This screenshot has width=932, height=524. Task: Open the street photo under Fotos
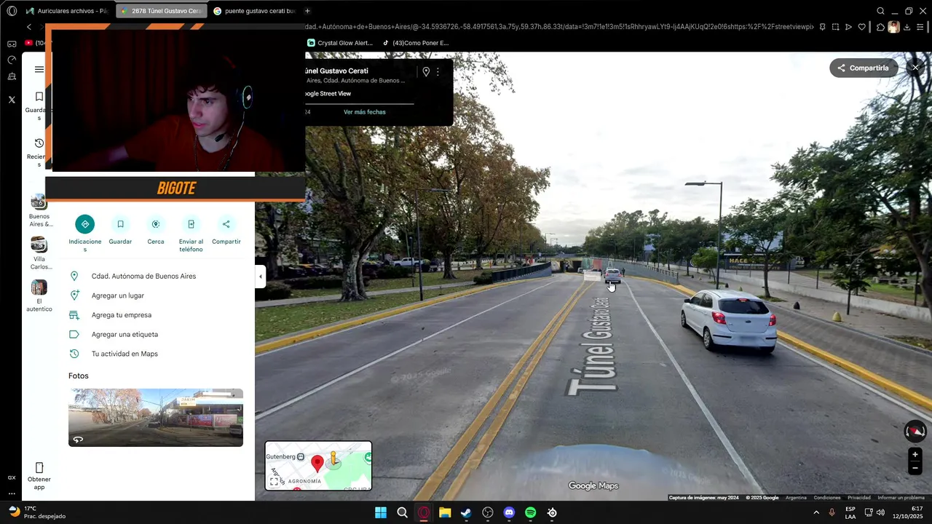tap(156, 417)
